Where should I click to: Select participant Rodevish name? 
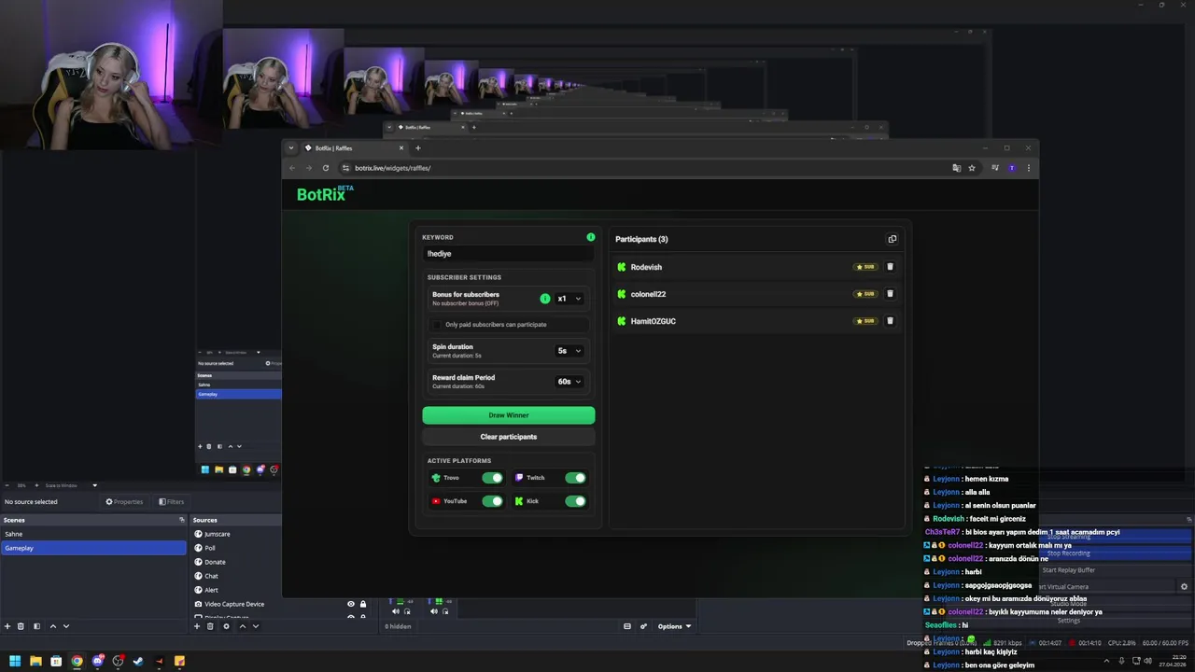click(646, 267)
